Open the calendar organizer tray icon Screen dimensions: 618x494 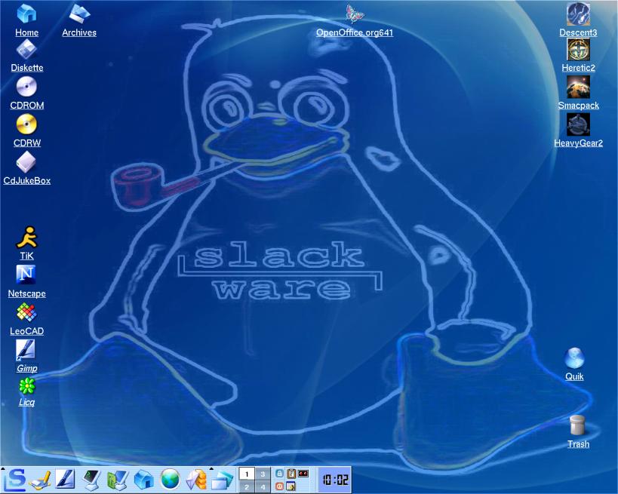pyautogui.click(x=291, y=486)
